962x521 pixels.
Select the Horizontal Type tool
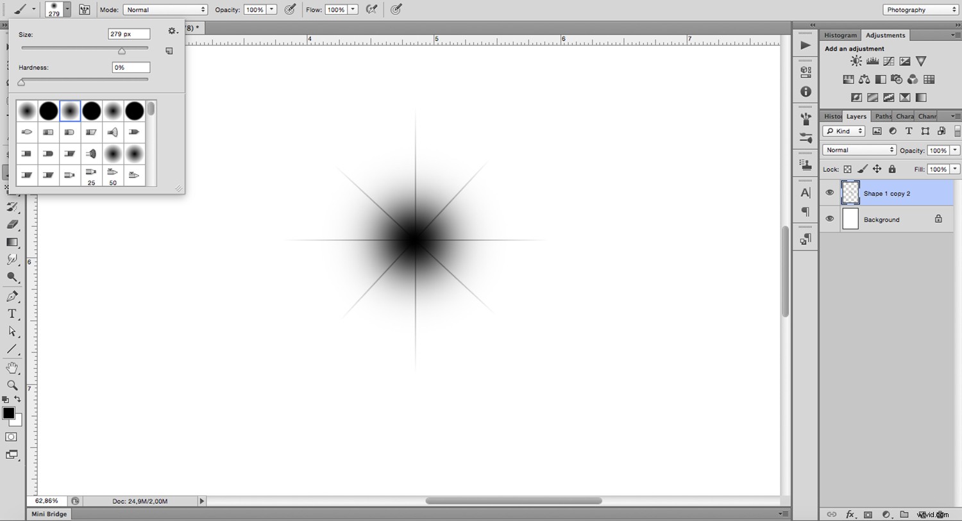(x=12, y=313)
